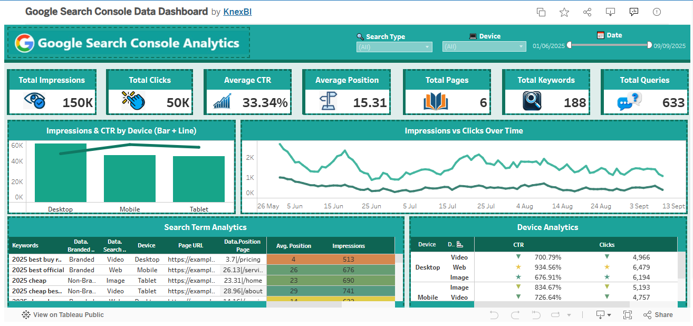Open the comments speech bubble icon
The width and height of the screenshot is (693, 326).
(x=634, y=12)
